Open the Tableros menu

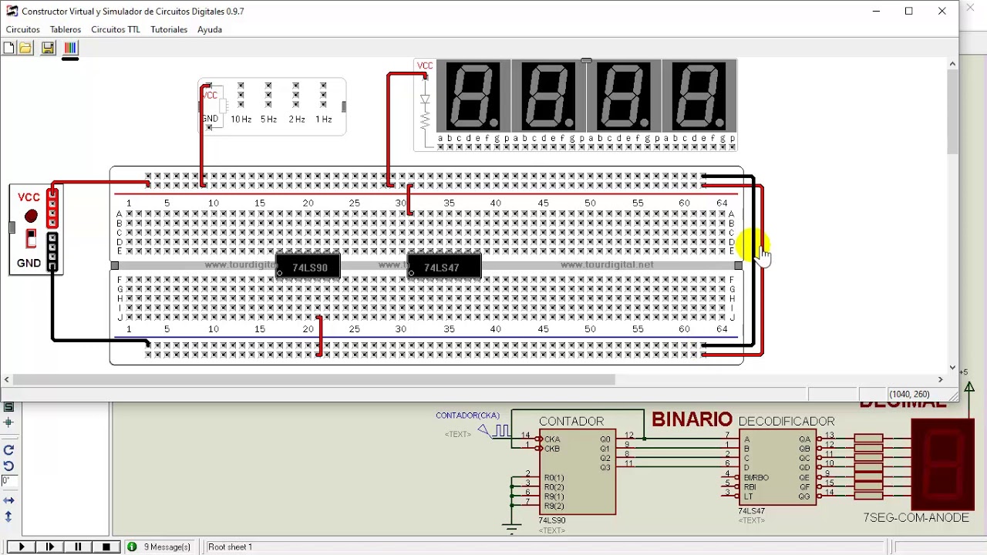pyautogui.click(x=66, y=29)
